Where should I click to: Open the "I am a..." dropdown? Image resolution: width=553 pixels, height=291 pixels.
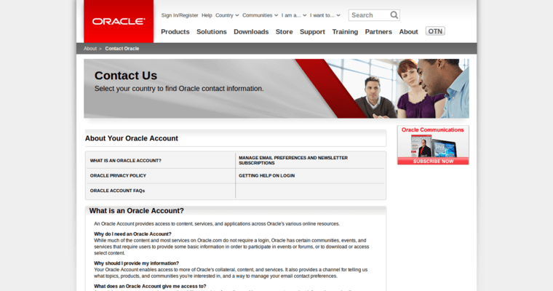coord(293,15)
